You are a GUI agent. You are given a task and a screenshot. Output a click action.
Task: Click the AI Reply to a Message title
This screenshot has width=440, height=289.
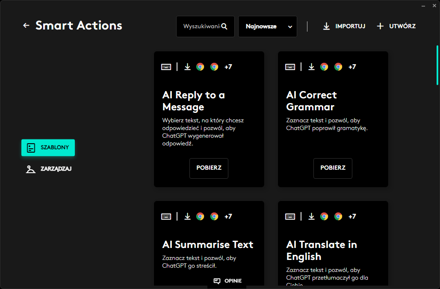194,101
